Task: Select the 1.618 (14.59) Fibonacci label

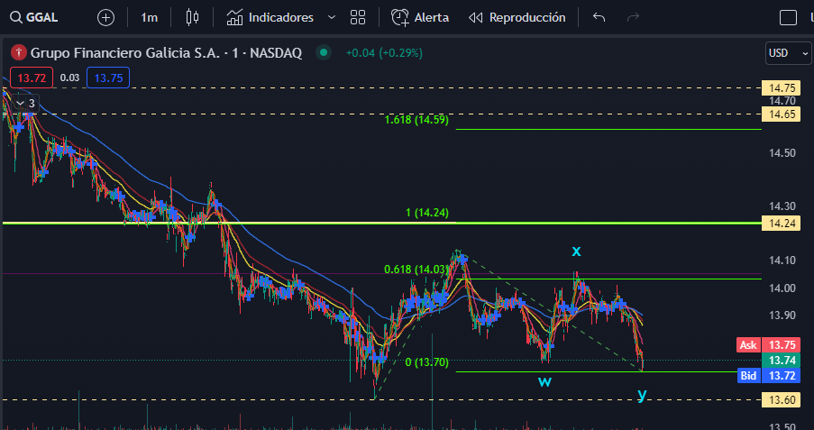Action: tap(416, 120)
